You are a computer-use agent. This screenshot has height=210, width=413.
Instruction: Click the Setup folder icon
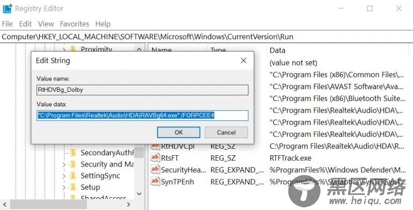(x=73, y=187)
